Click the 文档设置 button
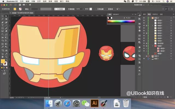Viewport: 175px width, 109px height. (100, 9)
